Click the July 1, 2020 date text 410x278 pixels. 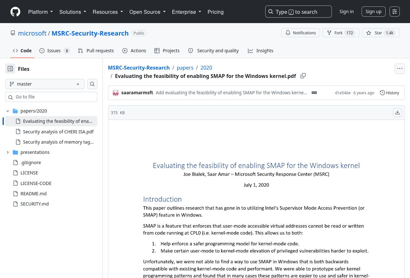[256, 185]
